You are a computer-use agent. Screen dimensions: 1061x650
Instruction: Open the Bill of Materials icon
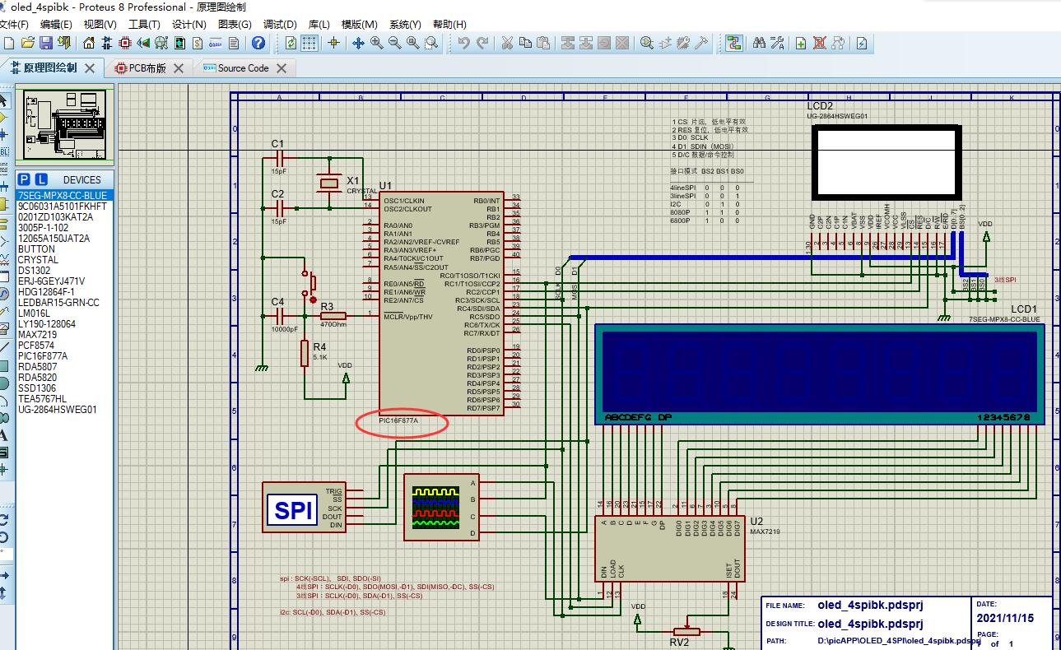pos(198,43)
